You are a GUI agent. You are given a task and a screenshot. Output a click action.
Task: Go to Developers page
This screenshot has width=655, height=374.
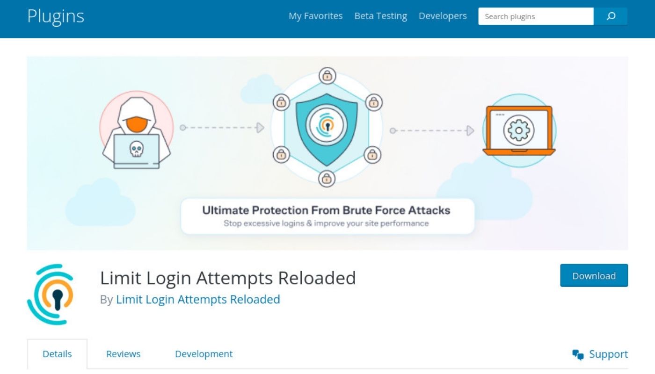(443, 16)
